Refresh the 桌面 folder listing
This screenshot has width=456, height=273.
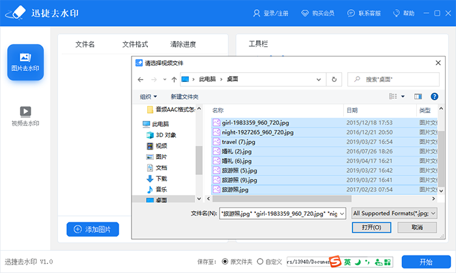tap(334, 79)
